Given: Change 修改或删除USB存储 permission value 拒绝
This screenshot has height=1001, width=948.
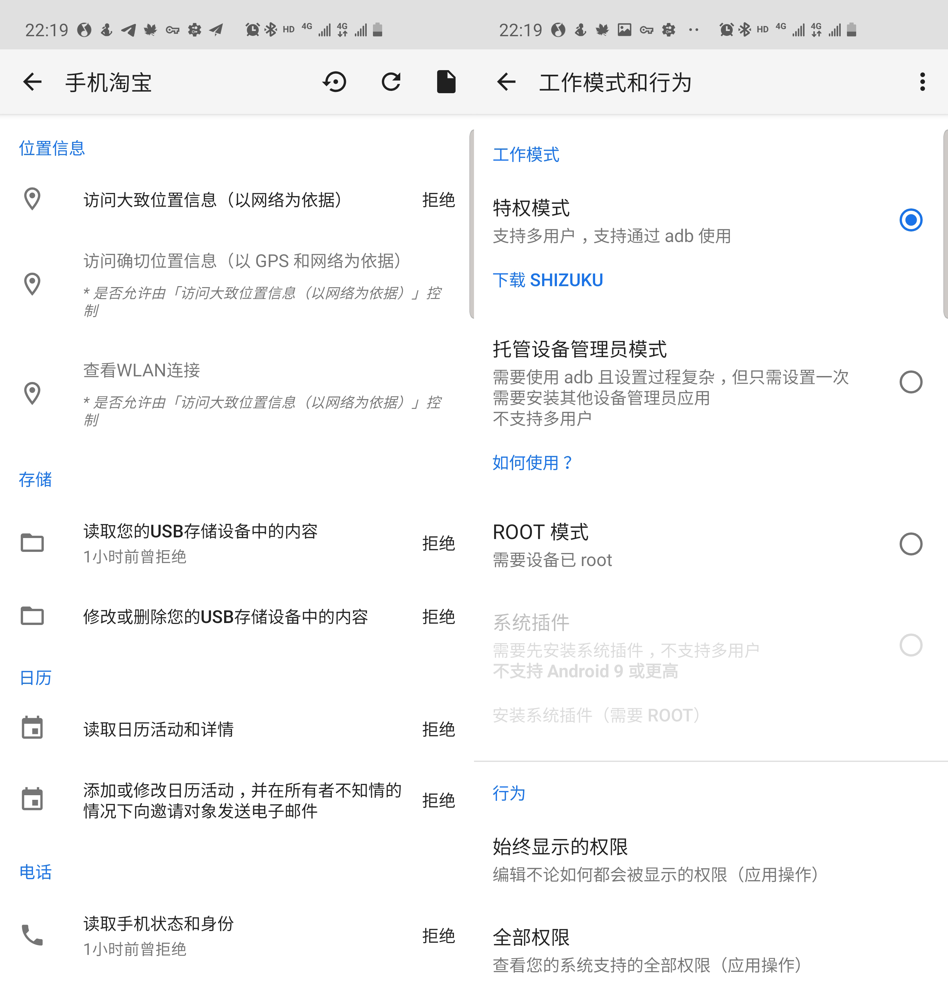Looking at the screenshot, I should (438, 617).
